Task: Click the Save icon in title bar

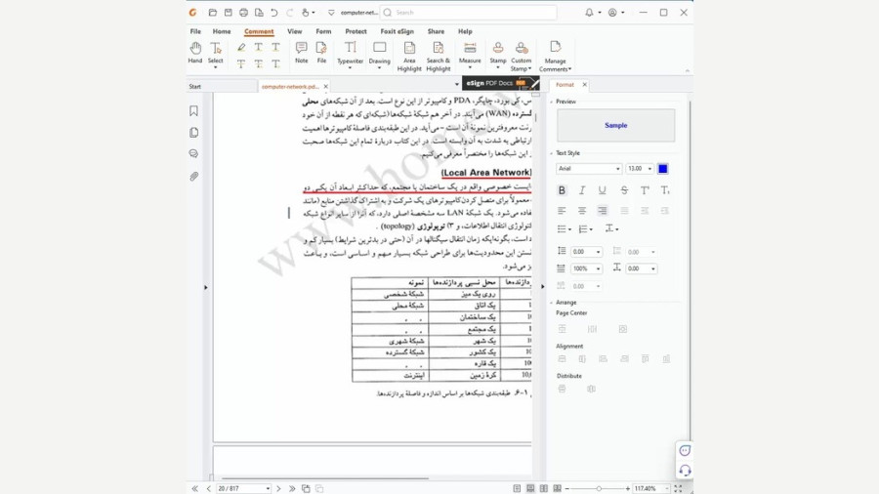Action: (229, 13)
